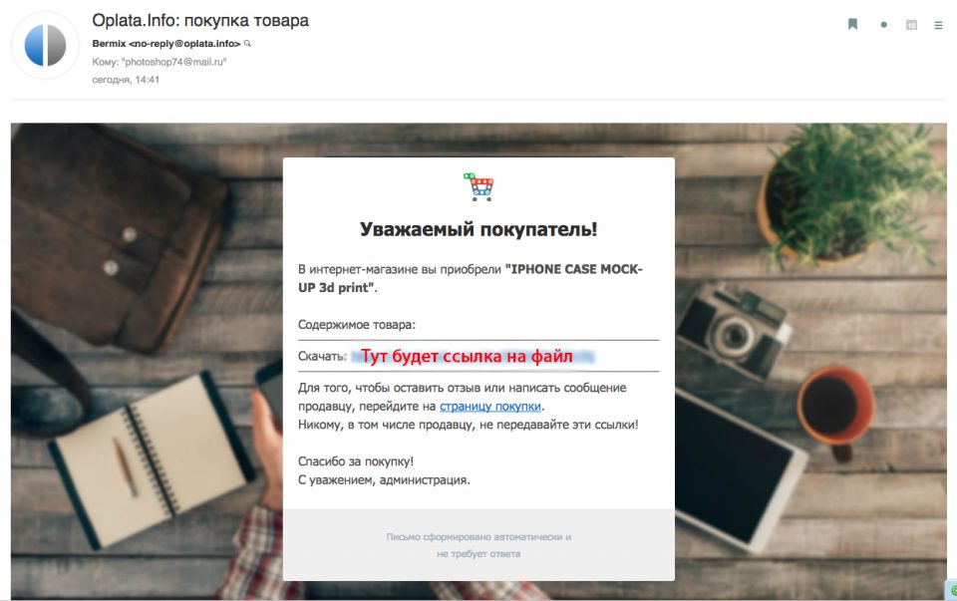Viewport: 957px width, 601px height.
Task: Open the hamburger menu for message actions
Action: click(x=939, y=25)
